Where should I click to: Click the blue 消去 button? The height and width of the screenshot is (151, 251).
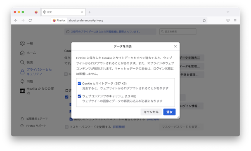click(169, 112)
